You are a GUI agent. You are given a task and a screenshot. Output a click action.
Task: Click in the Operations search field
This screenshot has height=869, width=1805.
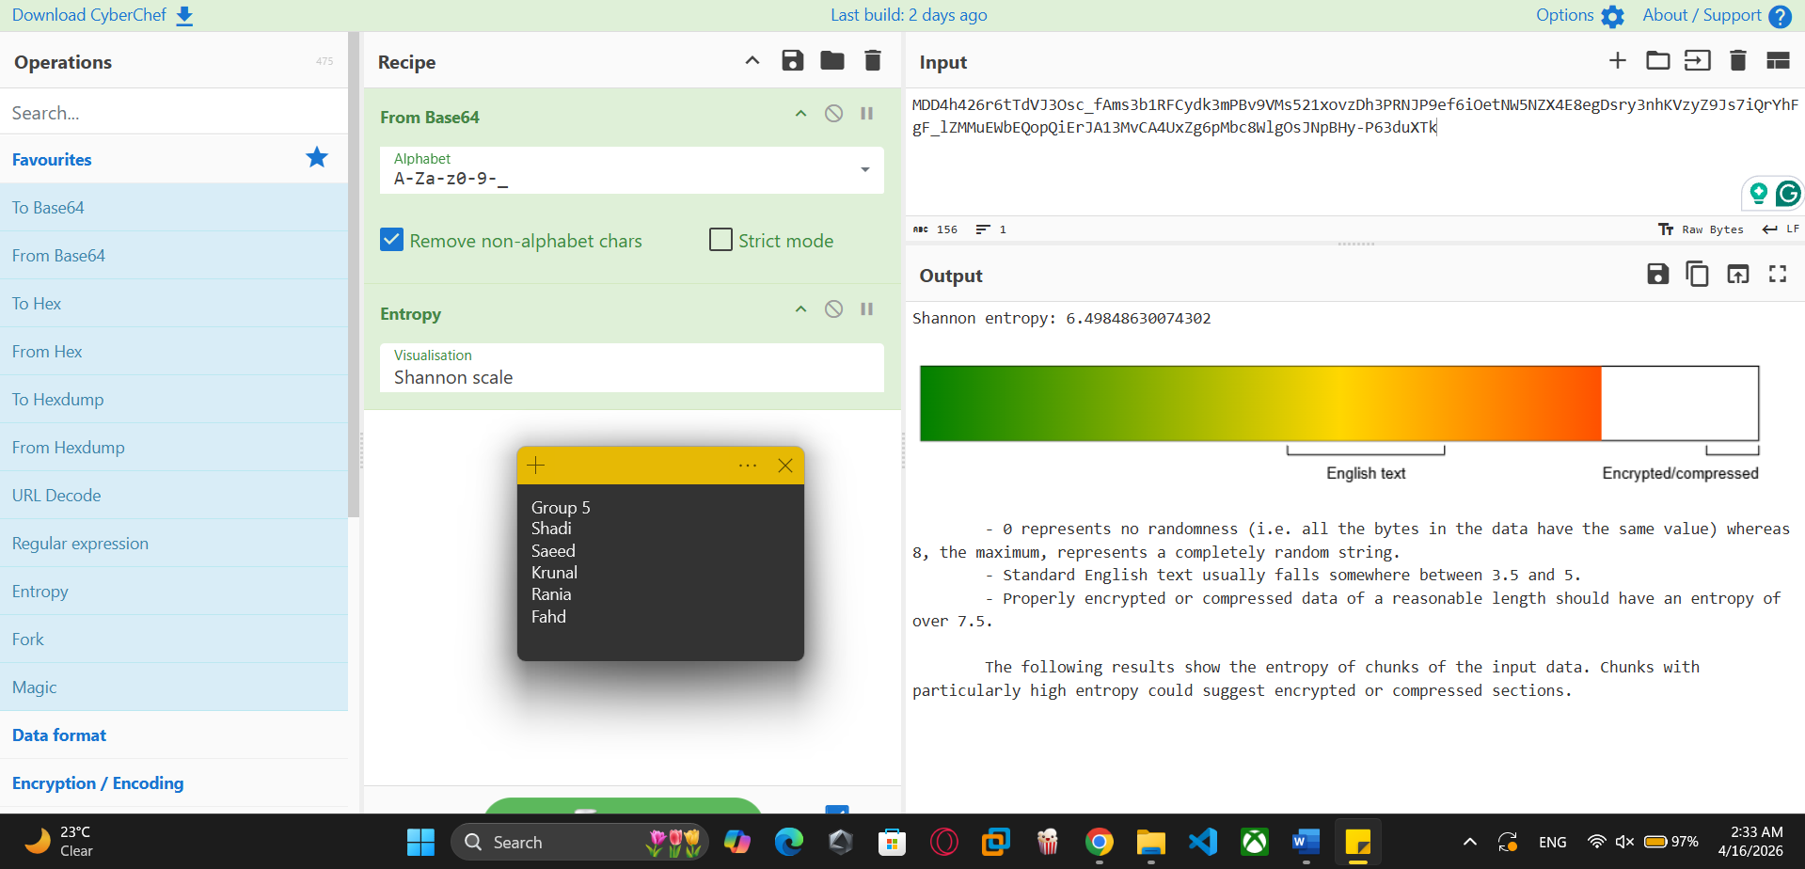(174, 113)
